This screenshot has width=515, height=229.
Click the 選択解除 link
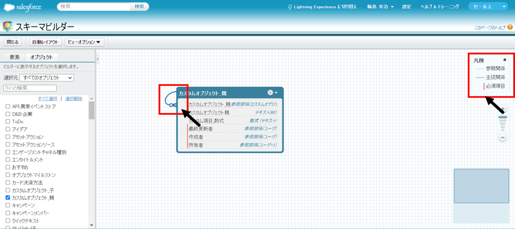click(74, 99)
